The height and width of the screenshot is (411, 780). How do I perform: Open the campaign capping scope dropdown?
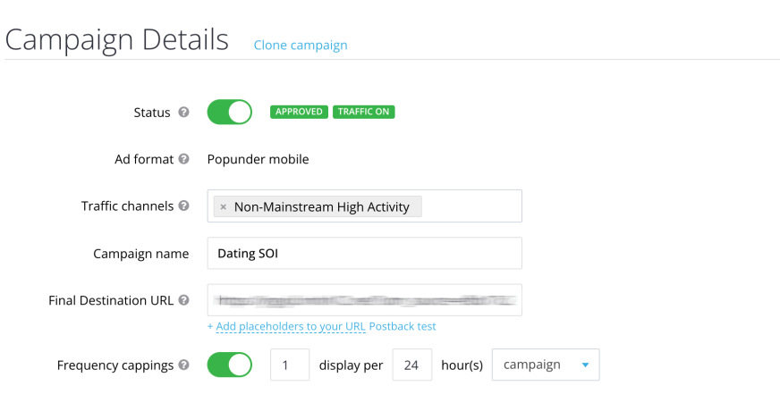pyautogui.click(x=546, y=365)
